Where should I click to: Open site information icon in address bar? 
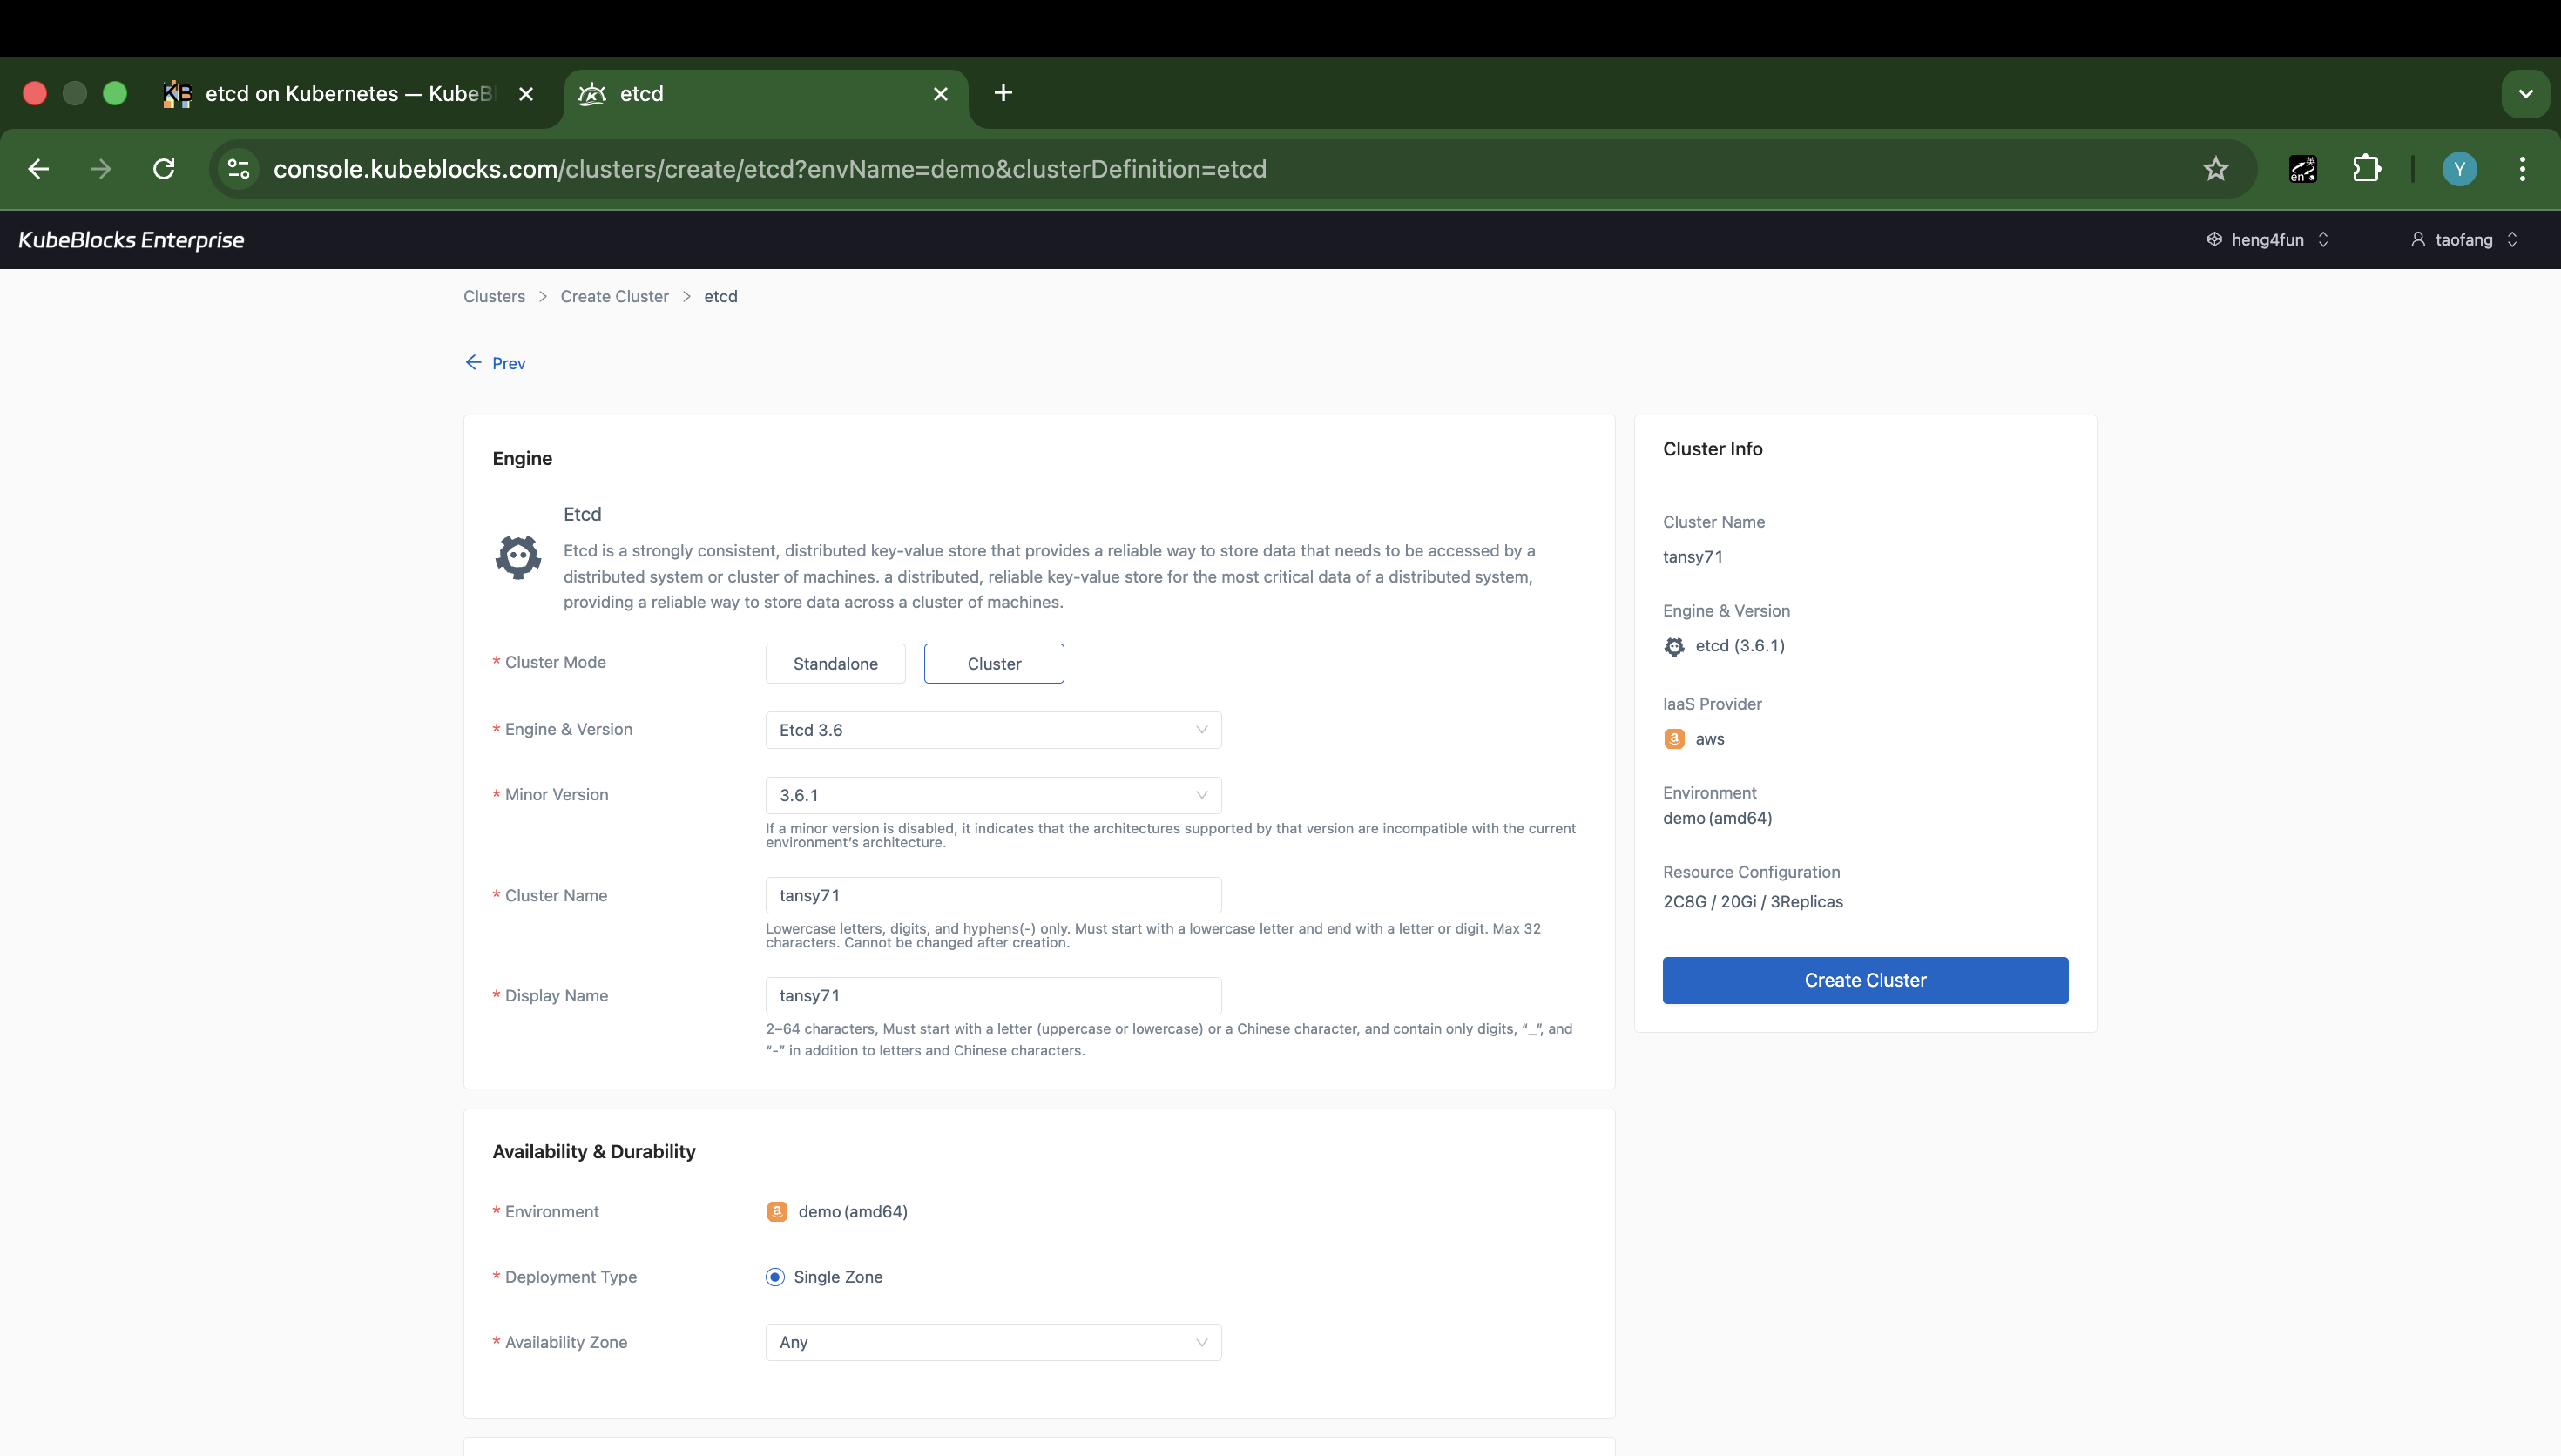click(238, 169)
